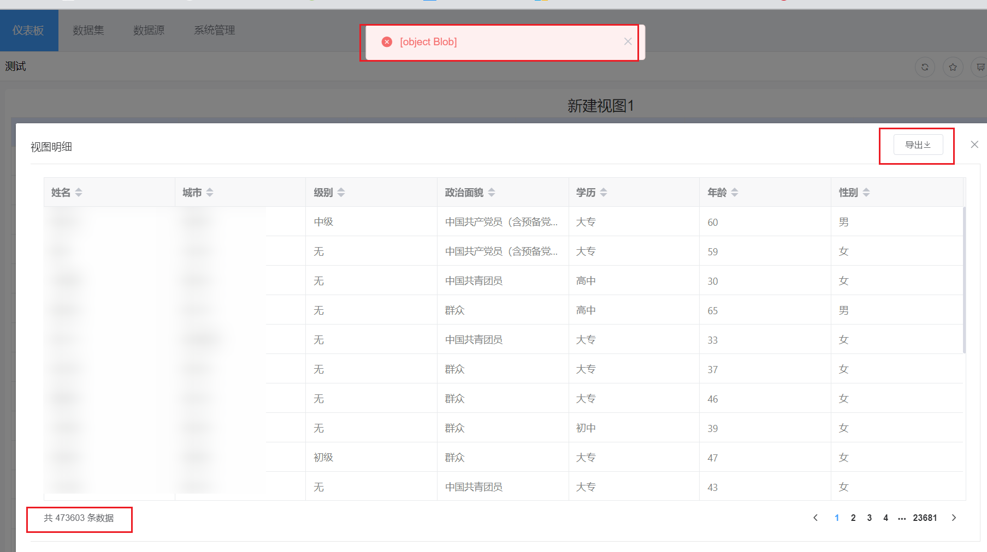Open the 数据源 tab
The image size is (987, 552).
point(149,31)
